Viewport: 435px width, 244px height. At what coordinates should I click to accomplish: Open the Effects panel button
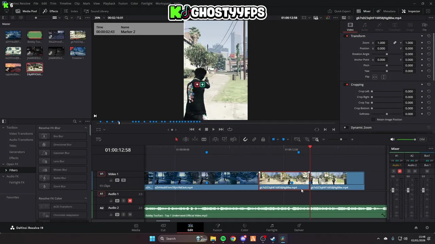[x=50, y=11]
